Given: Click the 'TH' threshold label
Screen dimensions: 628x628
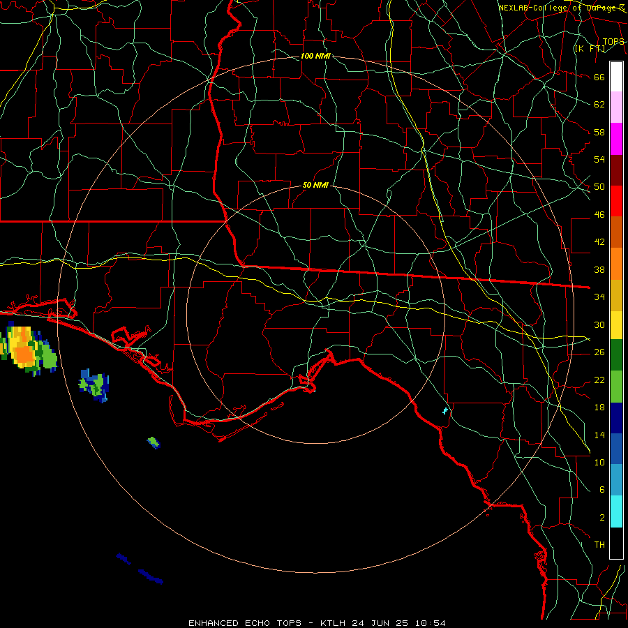Looking at the screenshot, I should (x=599, y=545).
